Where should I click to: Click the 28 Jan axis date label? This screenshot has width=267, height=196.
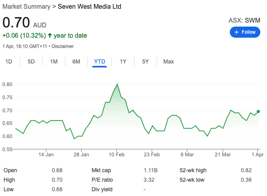point(81,155)
